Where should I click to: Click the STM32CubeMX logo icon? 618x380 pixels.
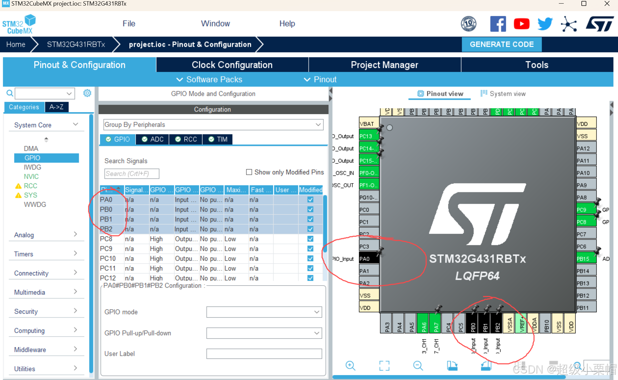pyautogui.click(x=19, y=24)
